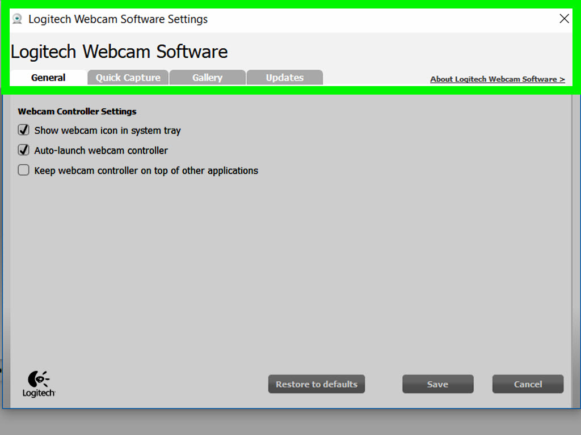Click the Webcam Controller Settings heading
Screen dimensions: 581x435
[77, 112]
